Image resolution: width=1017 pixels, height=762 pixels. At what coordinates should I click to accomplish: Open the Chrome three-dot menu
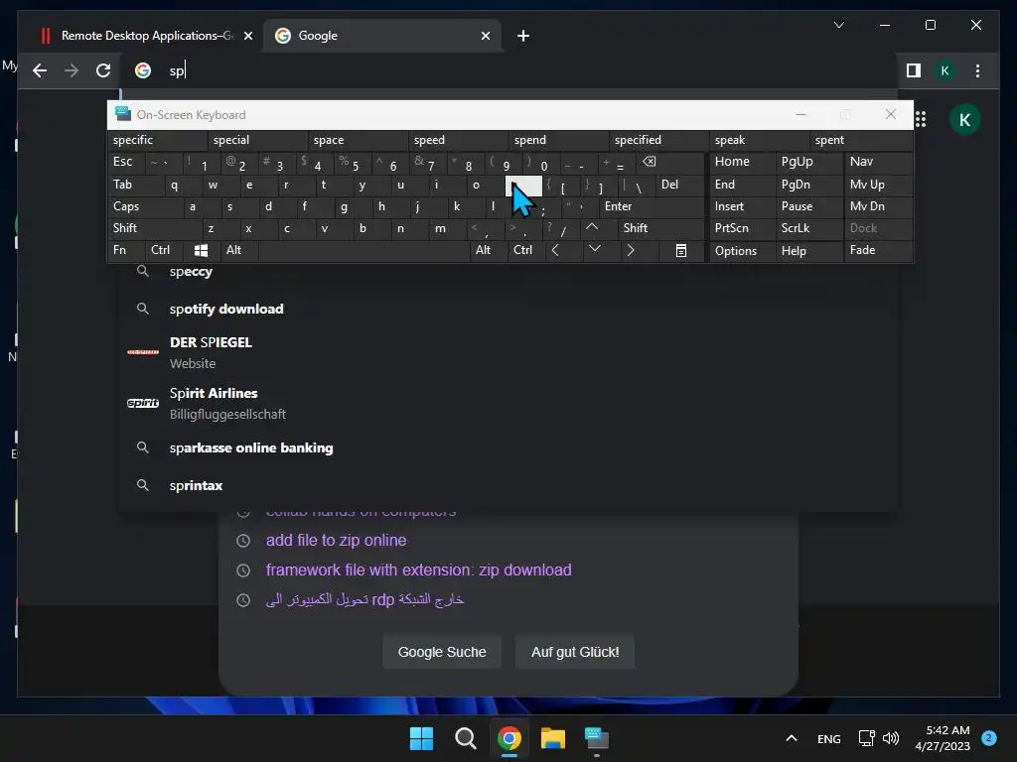tap(977, 70)
